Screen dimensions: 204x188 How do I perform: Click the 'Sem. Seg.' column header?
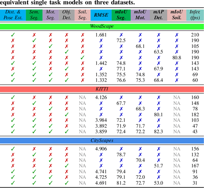coord(34,15)
